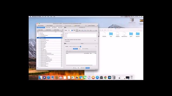Viewport: 172px width, 96px height.
Task: Select the database disk icon on the desktop
Action: coord(132,20)
